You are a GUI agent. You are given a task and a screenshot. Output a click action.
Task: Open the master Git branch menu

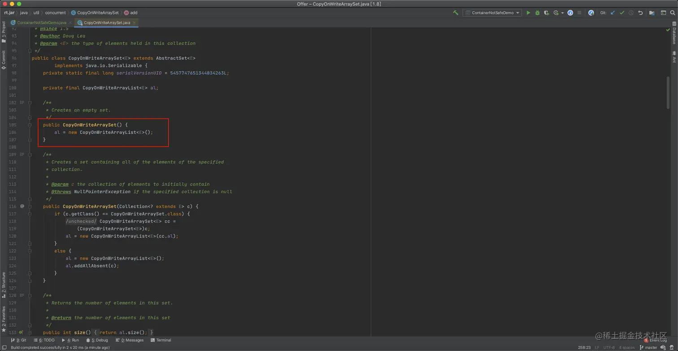pyautogui.click(x=648, y=347)
